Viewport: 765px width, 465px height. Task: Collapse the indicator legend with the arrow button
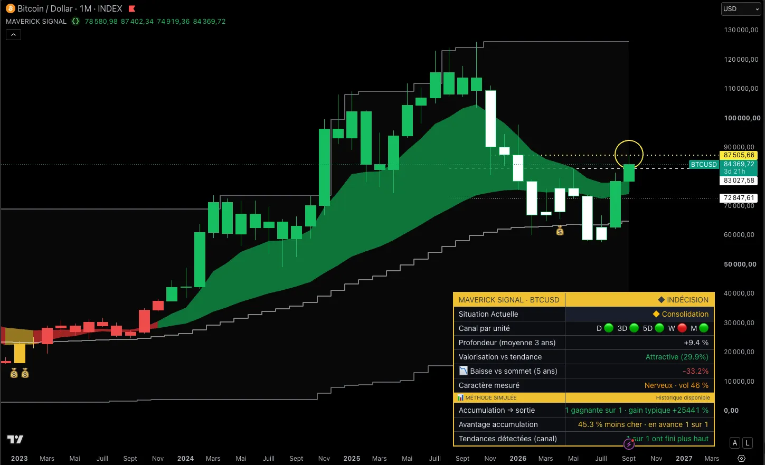click(x=13, y=35)
